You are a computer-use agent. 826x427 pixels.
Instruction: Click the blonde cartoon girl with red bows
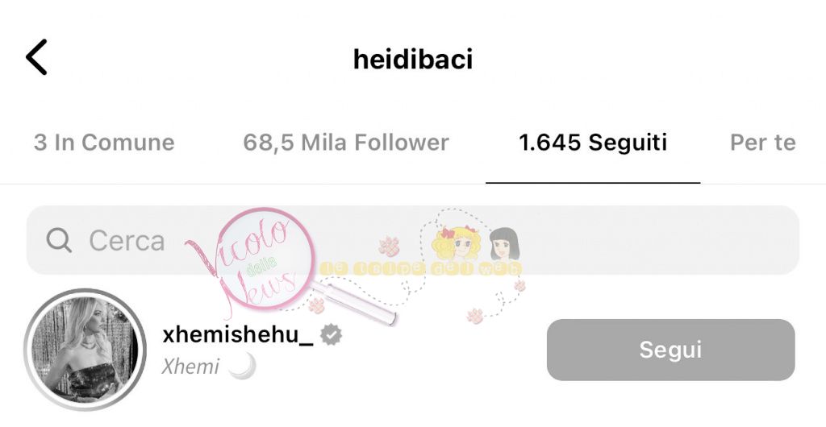[x=456, y=242]
